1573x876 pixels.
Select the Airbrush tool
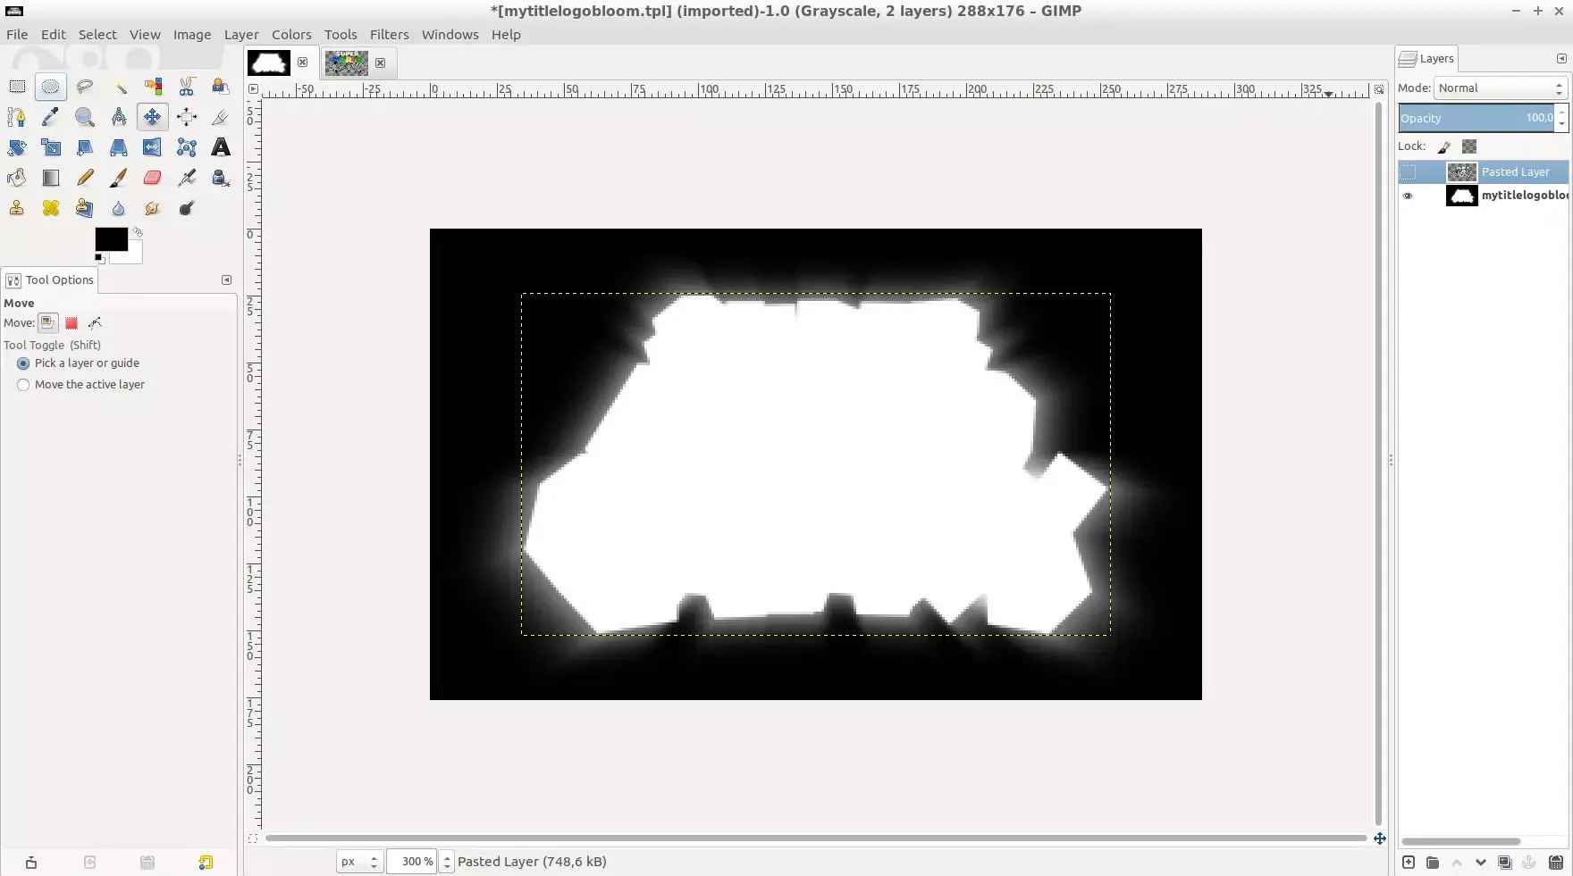coord(187,178)
